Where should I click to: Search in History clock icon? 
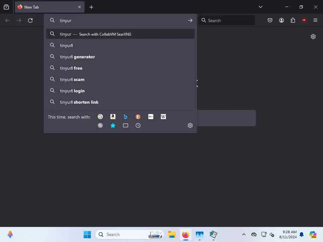coord(138,125)
